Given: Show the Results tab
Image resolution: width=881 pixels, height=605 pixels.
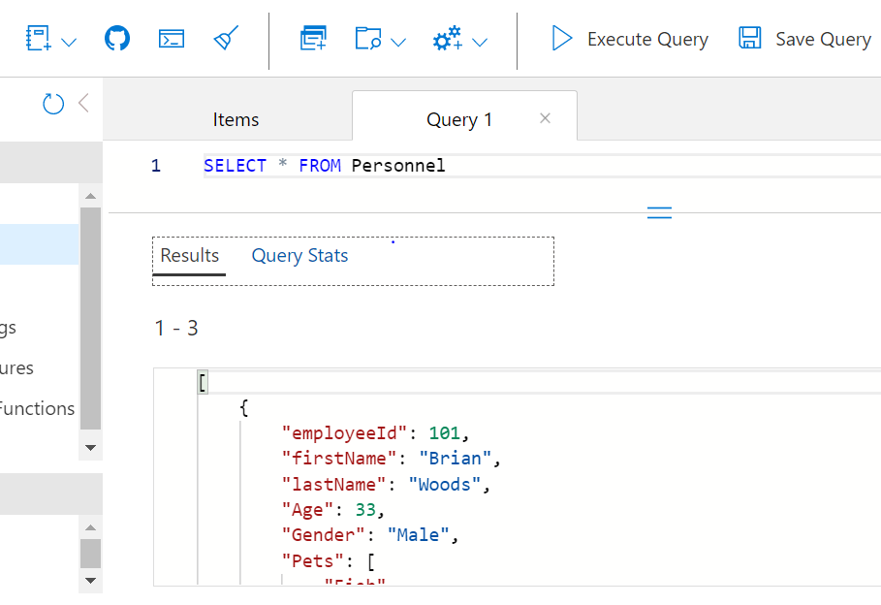Looking at the screenshot, I should [x=189, y=256].
